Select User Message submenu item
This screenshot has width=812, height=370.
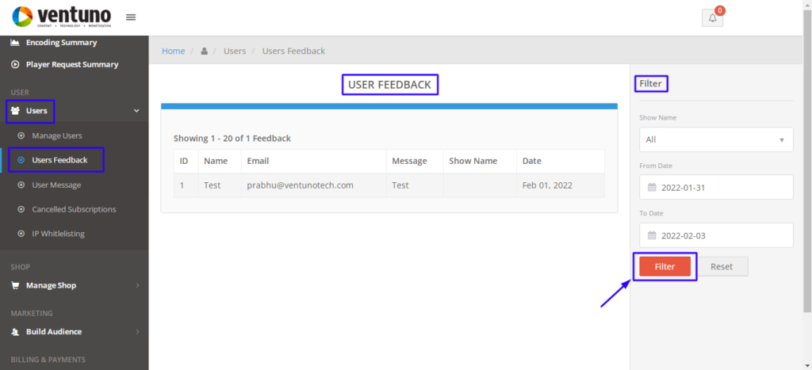pos(56,185)
